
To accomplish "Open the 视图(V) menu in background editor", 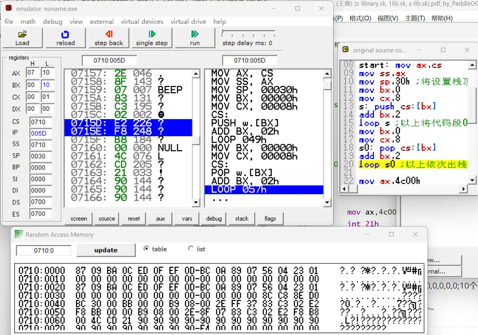I will pyautogui.click(x=388, y=18).
